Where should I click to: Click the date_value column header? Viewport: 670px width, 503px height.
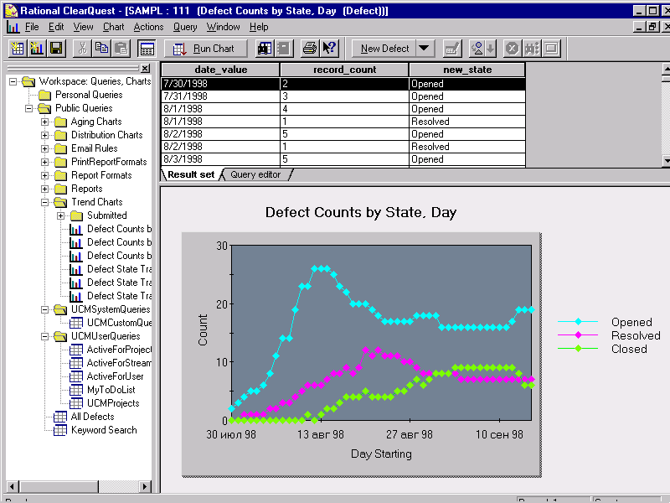click(220, 70)
